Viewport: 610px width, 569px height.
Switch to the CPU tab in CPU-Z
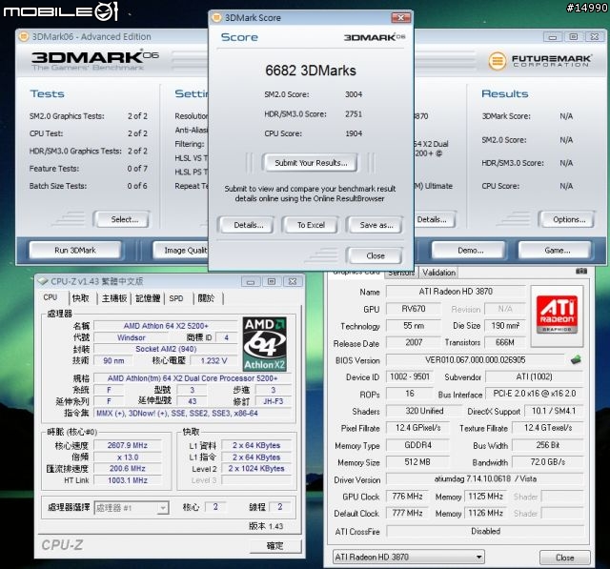(x=51, y=297)
